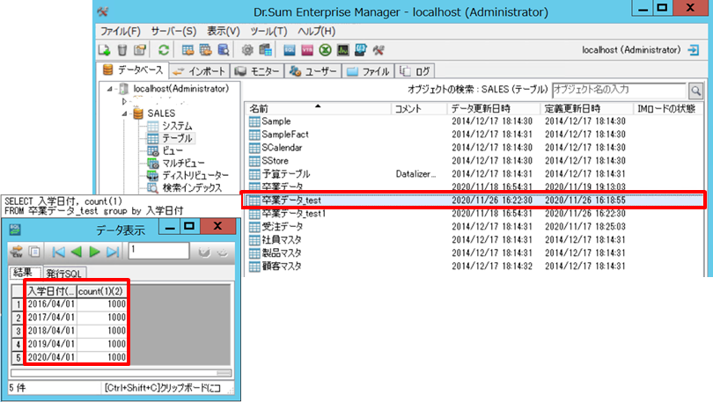Go to previous record with green arrow

click(x=76, y=252)
